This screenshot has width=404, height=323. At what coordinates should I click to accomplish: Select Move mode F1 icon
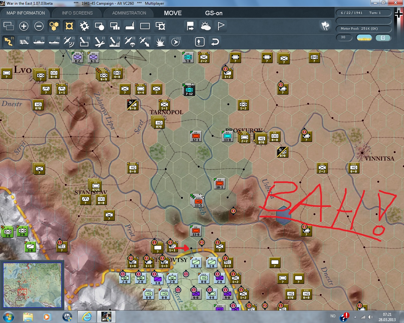9,42
